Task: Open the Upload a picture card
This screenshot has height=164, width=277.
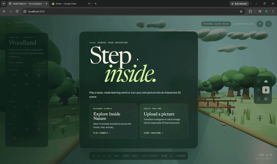Action: click(x=163, y=121)
